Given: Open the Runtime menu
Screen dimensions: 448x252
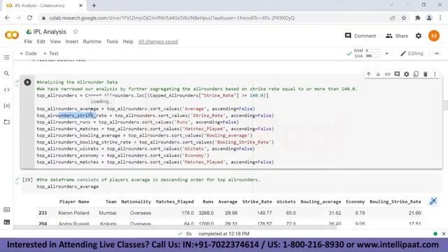Looking at the screenshot, I should coord(92,41).
